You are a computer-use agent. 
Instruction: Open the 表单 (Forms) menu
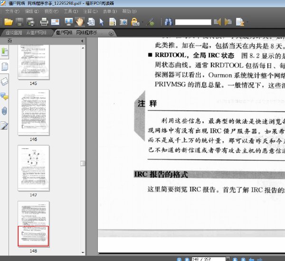click(110, 11)
